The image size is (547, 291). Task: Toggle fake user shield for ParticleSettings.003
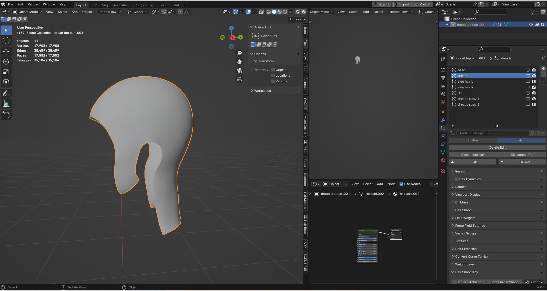[532, 133]
